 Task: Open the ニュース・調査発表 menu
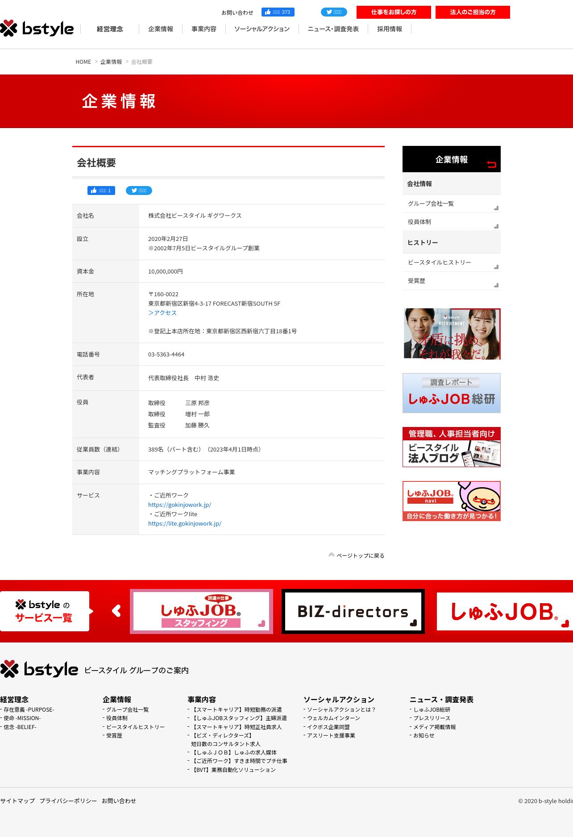tap(333, 29)
